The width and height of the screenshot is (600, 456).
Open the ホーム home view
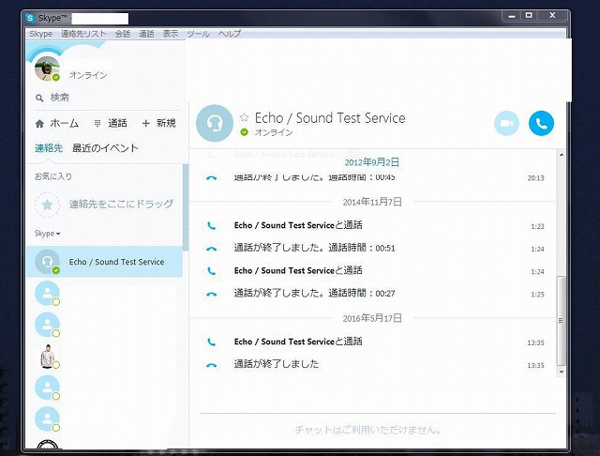coord(56,123)
